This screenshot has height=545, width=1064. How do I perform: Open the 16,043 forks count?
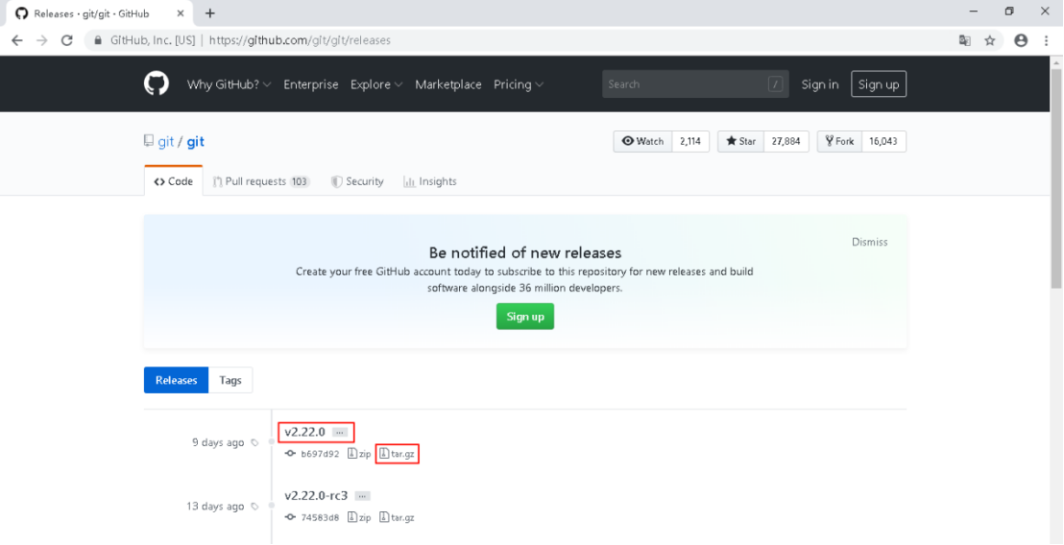coord(883,141)
